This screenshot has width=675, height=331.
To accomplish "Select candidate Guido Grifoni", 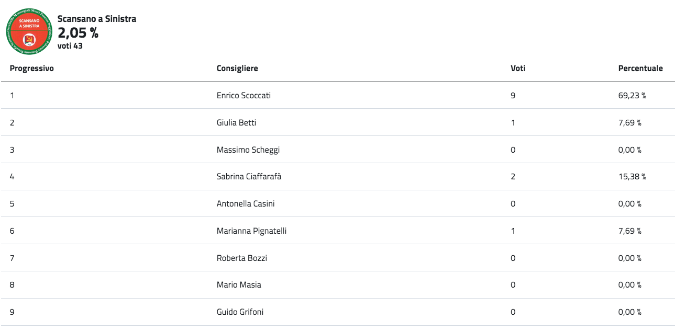I will (240, 312).
